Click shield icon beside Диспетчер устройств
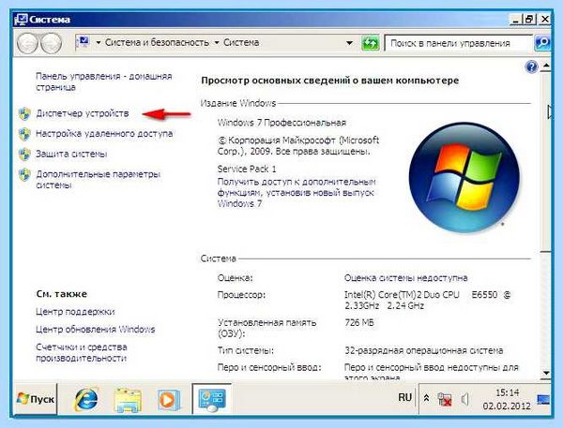Viewport: 563px width, 428px height. click(24, 114)
